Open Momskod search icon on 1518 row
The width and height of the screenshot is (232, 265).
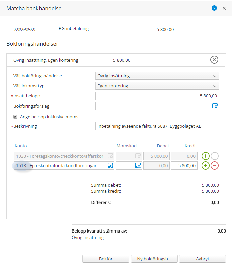tap(138, 165)
